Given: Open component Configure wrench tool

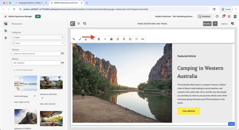Looking at the screenshot, I should point(74,39).
